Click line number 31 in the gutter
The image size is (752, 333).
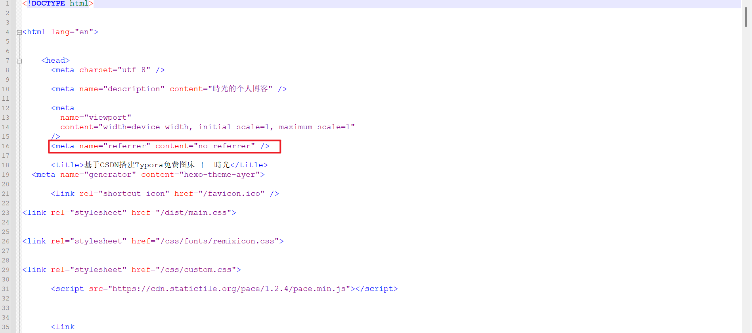(x=6, y=289)
